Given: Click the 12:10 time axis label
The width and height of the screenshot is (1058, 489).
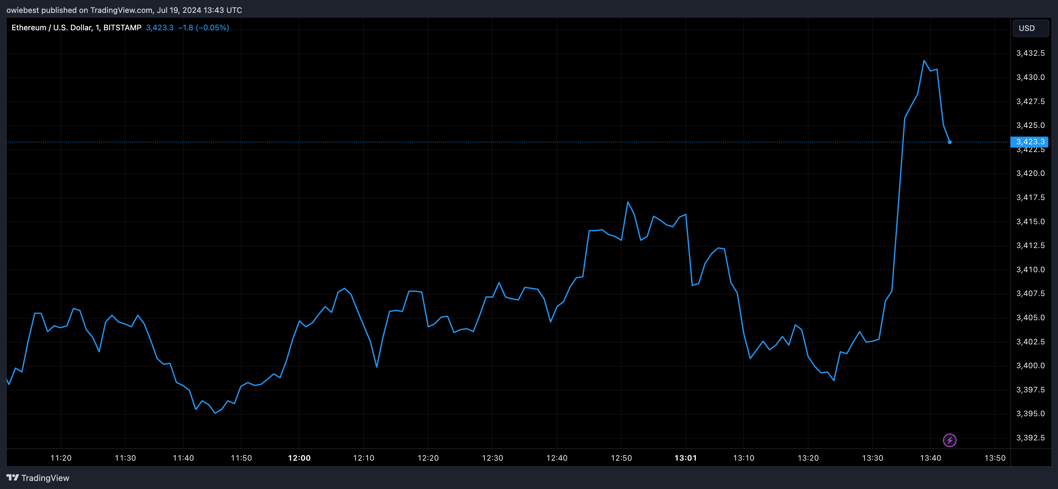Looking at the screenshot, I should point(364,458).
